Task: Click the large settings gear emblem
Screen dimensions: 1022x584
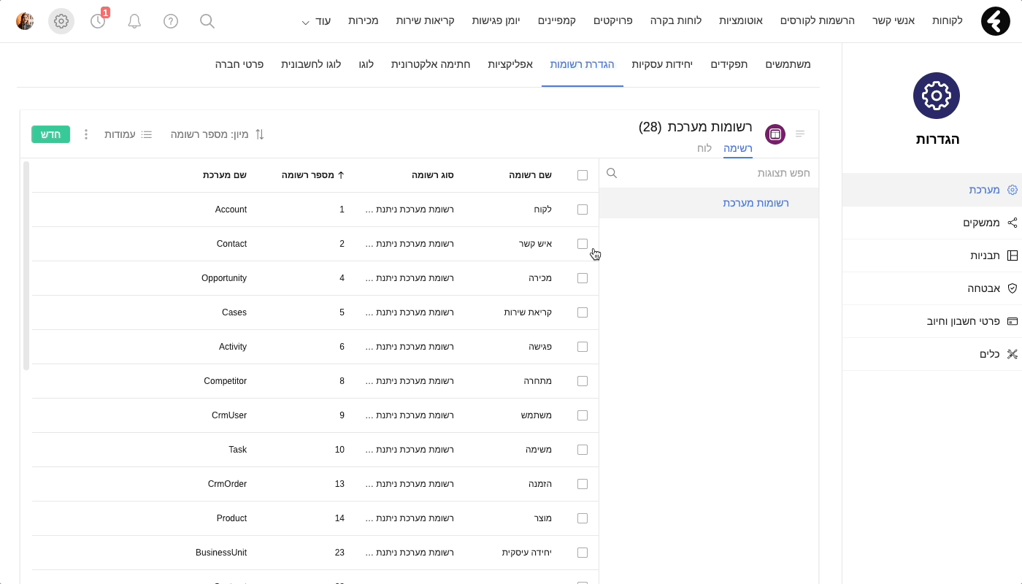Action: (937, 96)
